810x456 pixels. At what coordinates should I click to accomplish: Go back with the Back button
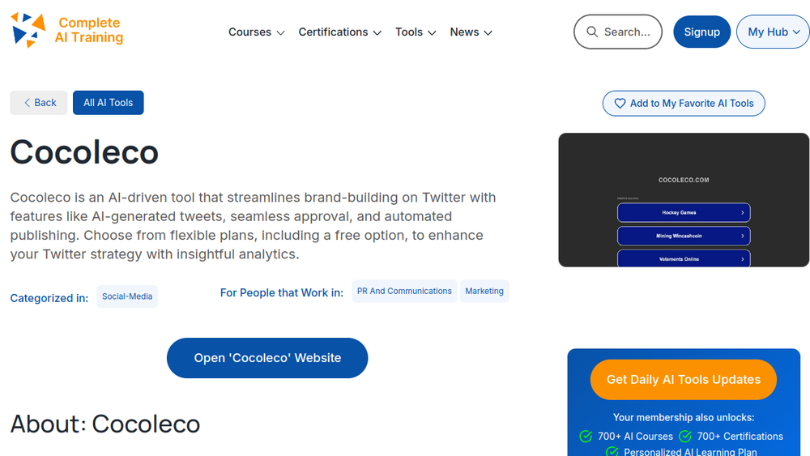pos(39,103)
